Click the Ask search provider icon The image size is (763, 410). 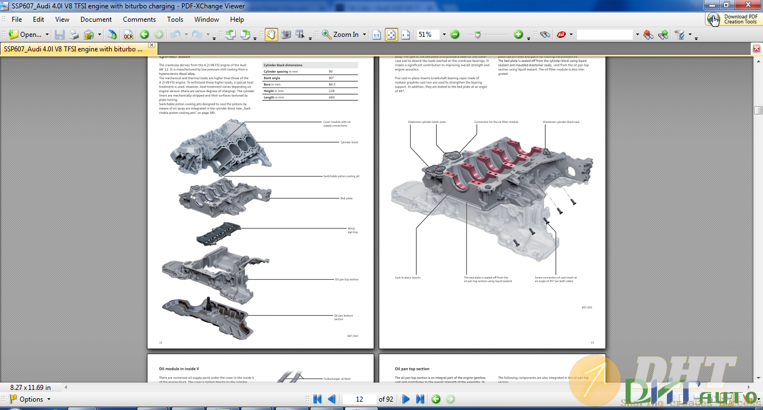click(x=561, y=35)
